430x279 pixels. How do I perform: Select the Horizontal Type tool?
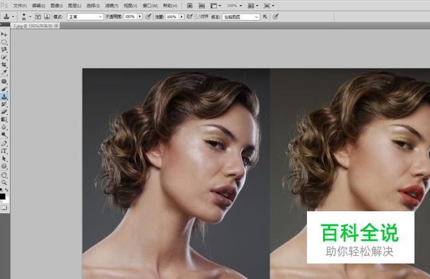point(4,151)
